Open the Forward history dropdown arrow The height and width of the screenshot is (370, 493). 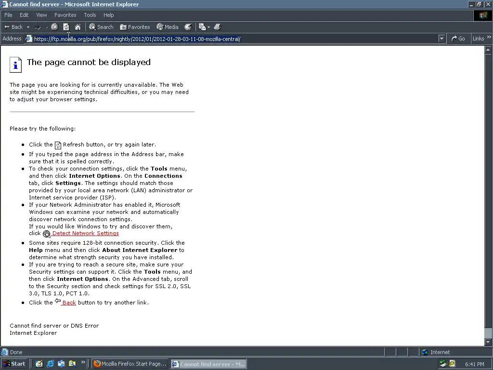point(47,27)
